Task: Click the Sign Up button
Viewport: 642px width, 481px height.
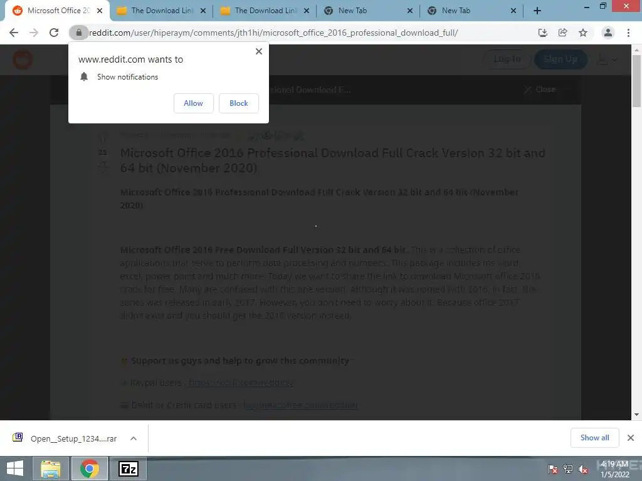Action: tap(560, 59)
